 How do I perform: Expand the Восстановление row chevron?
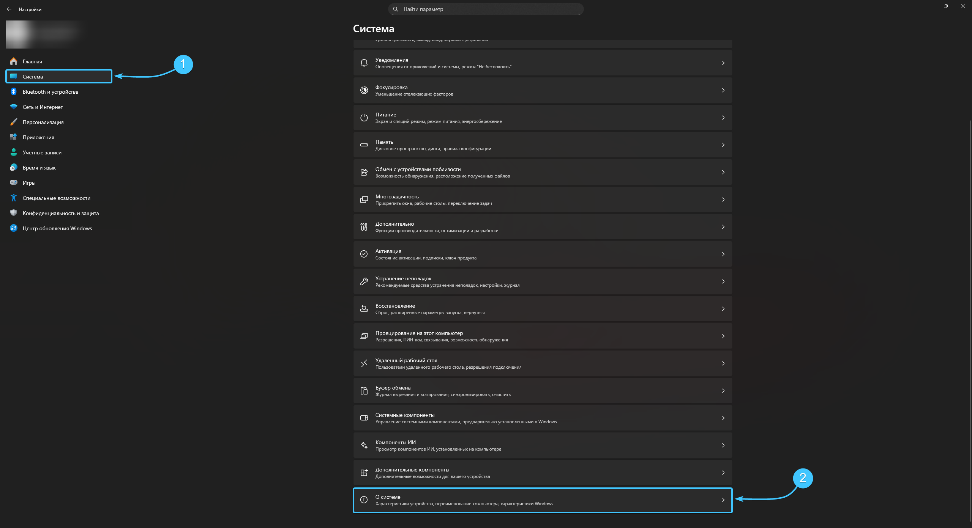click(x=723, y=309)
